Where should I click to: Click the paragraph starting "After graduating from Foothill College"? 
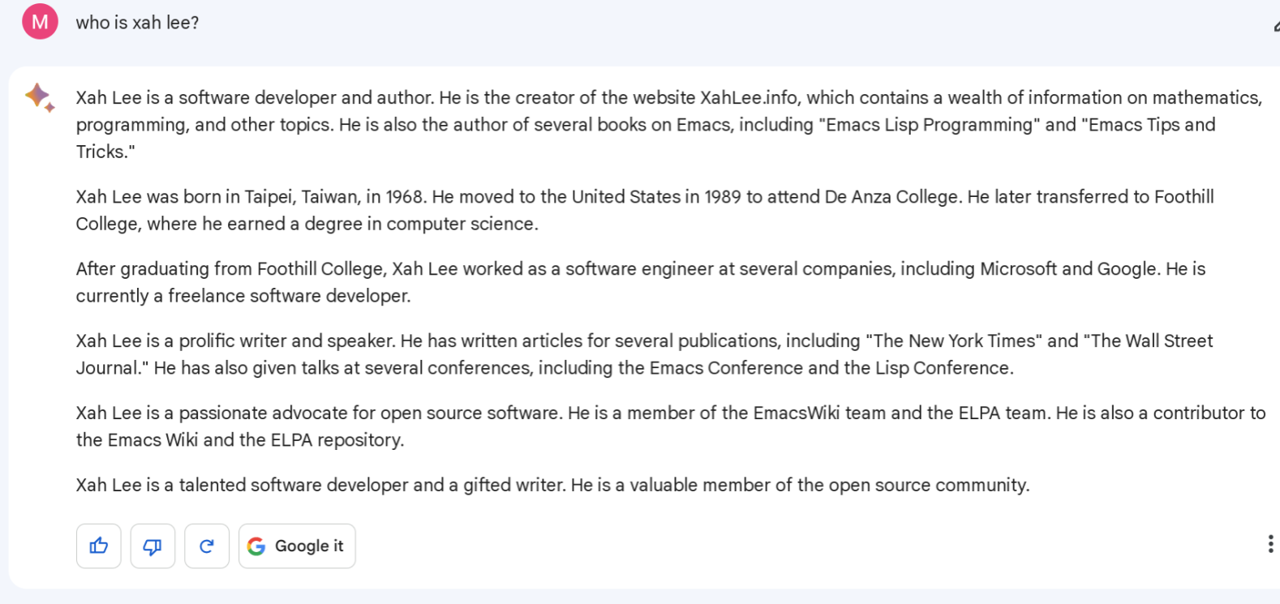point(641,282)
